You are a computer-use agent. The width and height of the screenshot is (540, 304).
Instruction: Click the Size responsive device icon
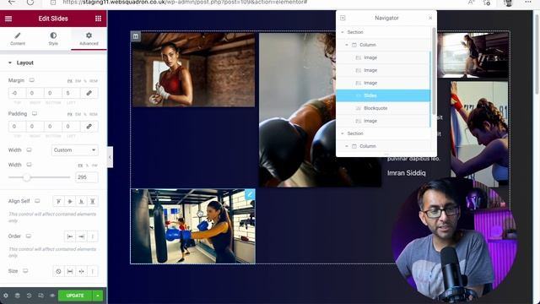[x=25, y=271]
